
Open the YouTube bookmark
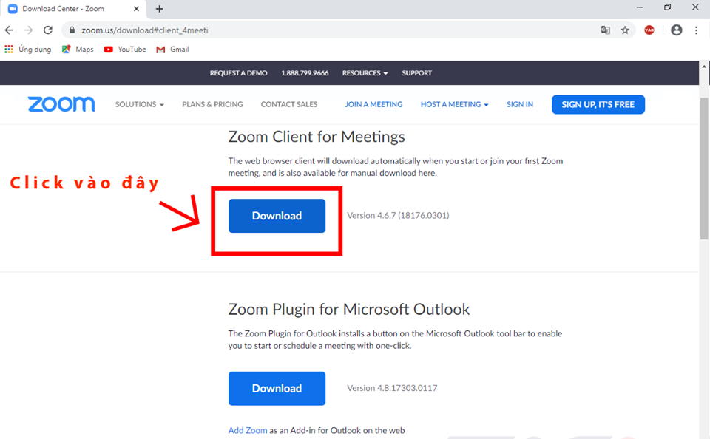[125, 50]
